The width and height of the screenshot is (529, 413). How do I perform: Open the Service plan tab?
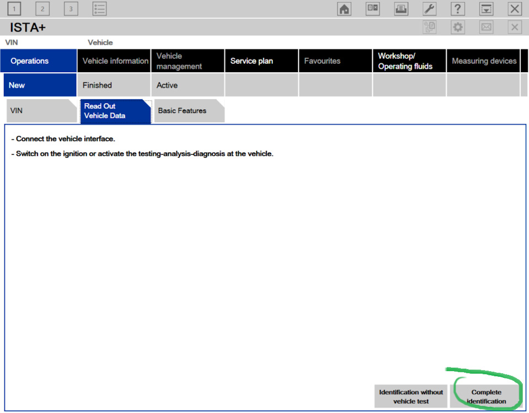262,61
